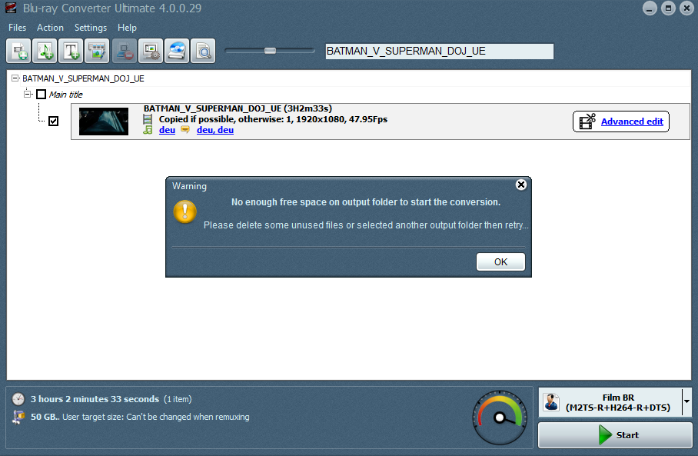This screenshot has height=456, width=698.
Task: Open the output profile dropdown arrow
Action: coord(686,401)
